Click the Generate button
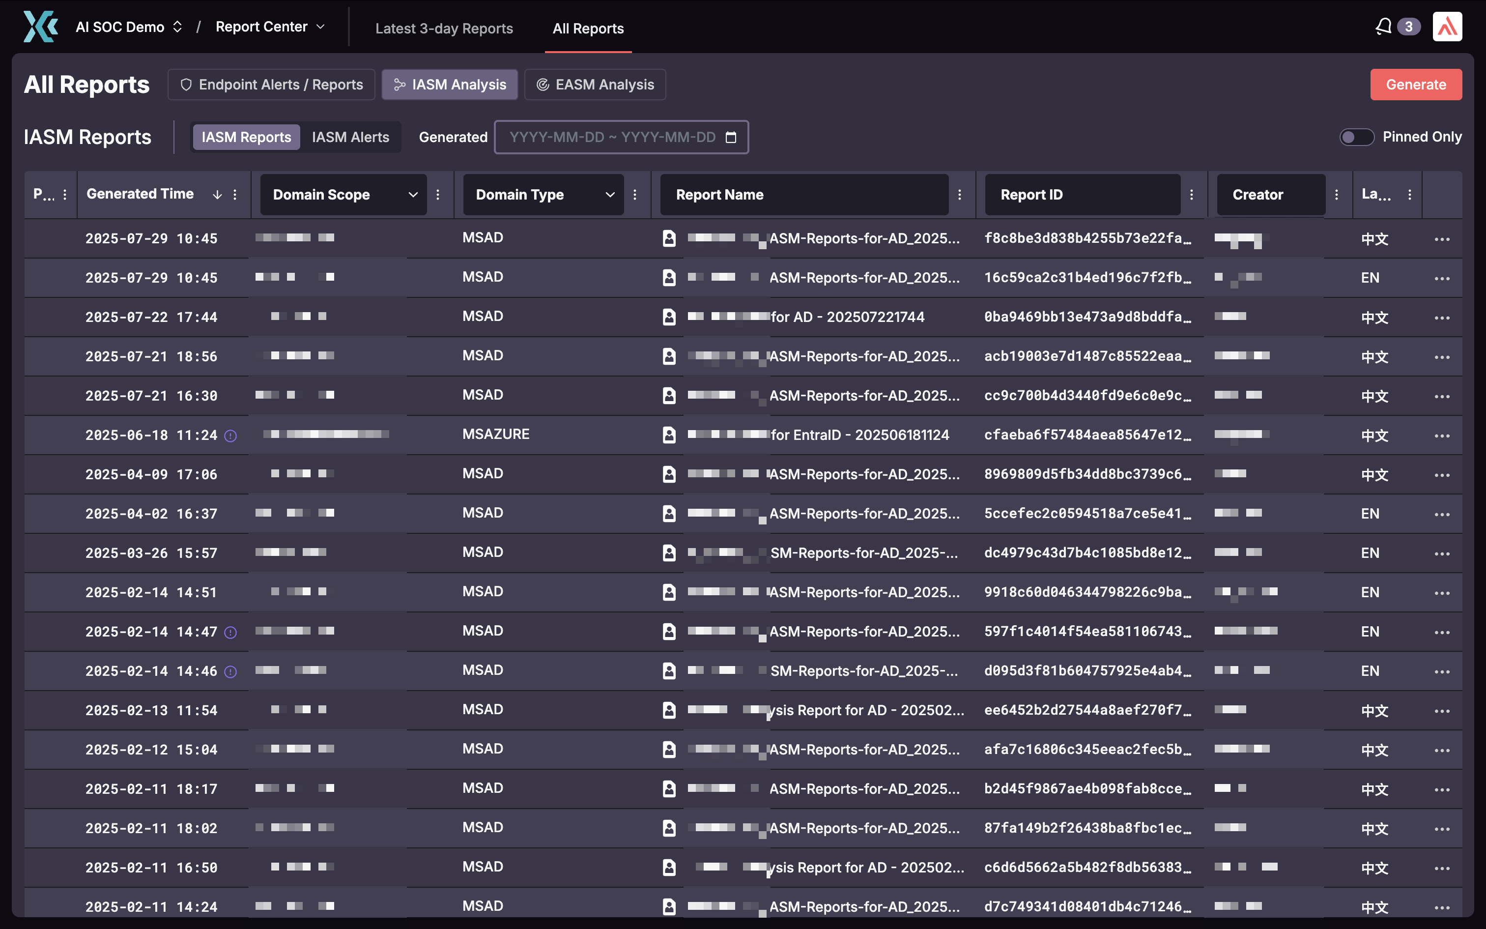The image size is (1486, 929). (1416, 84)
